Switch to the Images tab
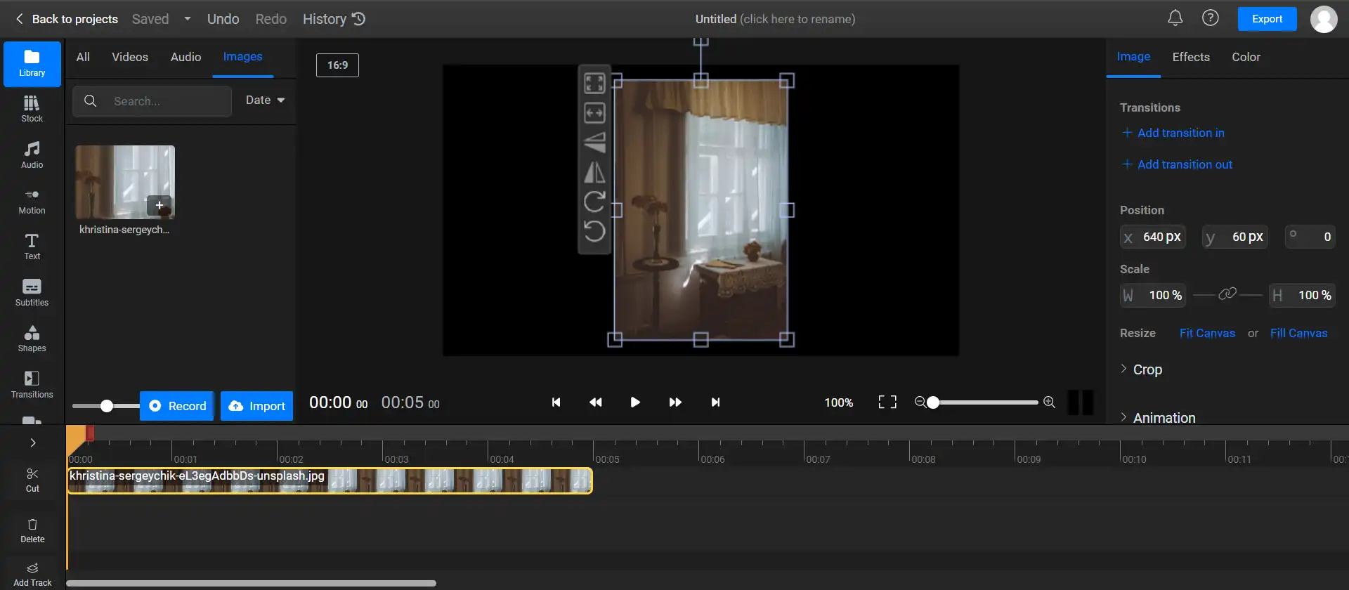 [243, 57]
